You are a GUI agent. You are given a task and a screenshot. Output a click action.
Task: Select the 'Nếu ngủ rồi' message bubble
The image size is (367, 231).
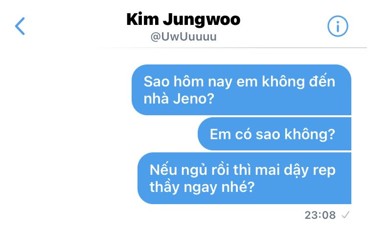point(244,178)
